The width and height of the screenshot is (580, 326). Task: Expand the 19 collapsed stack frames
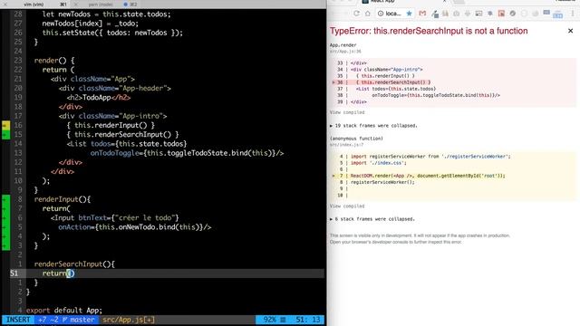[373, 126]
